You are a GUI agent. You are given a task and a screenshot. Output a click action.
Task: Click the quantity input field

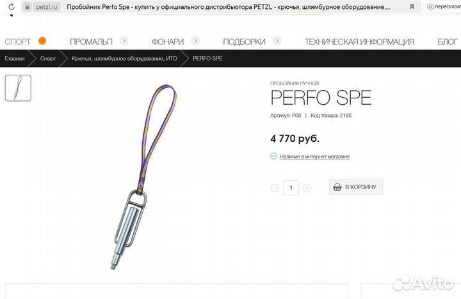point(291,187)
